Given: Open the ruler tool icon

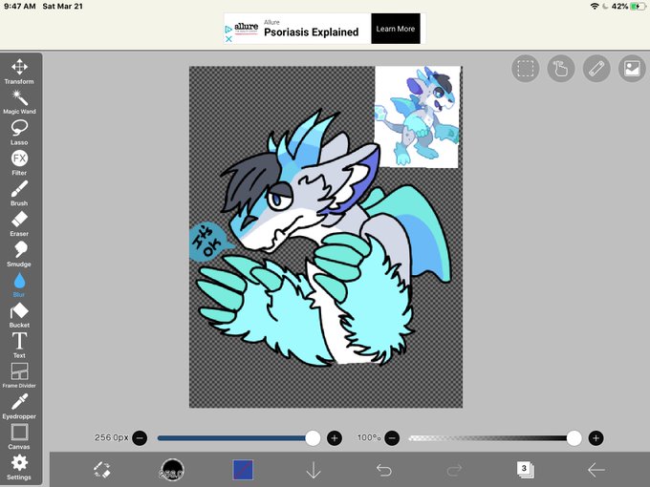Looking at the screenshot, I should (596, 69).
